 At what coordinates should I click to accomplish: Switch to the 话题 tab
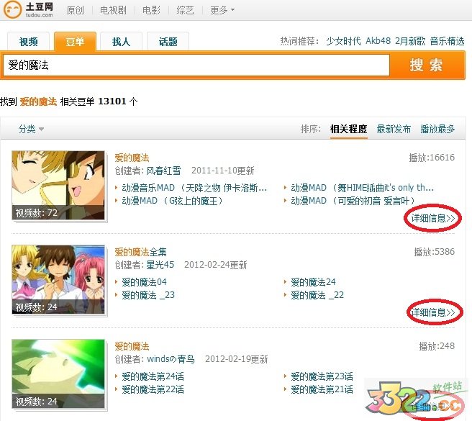tap(168, 42)
